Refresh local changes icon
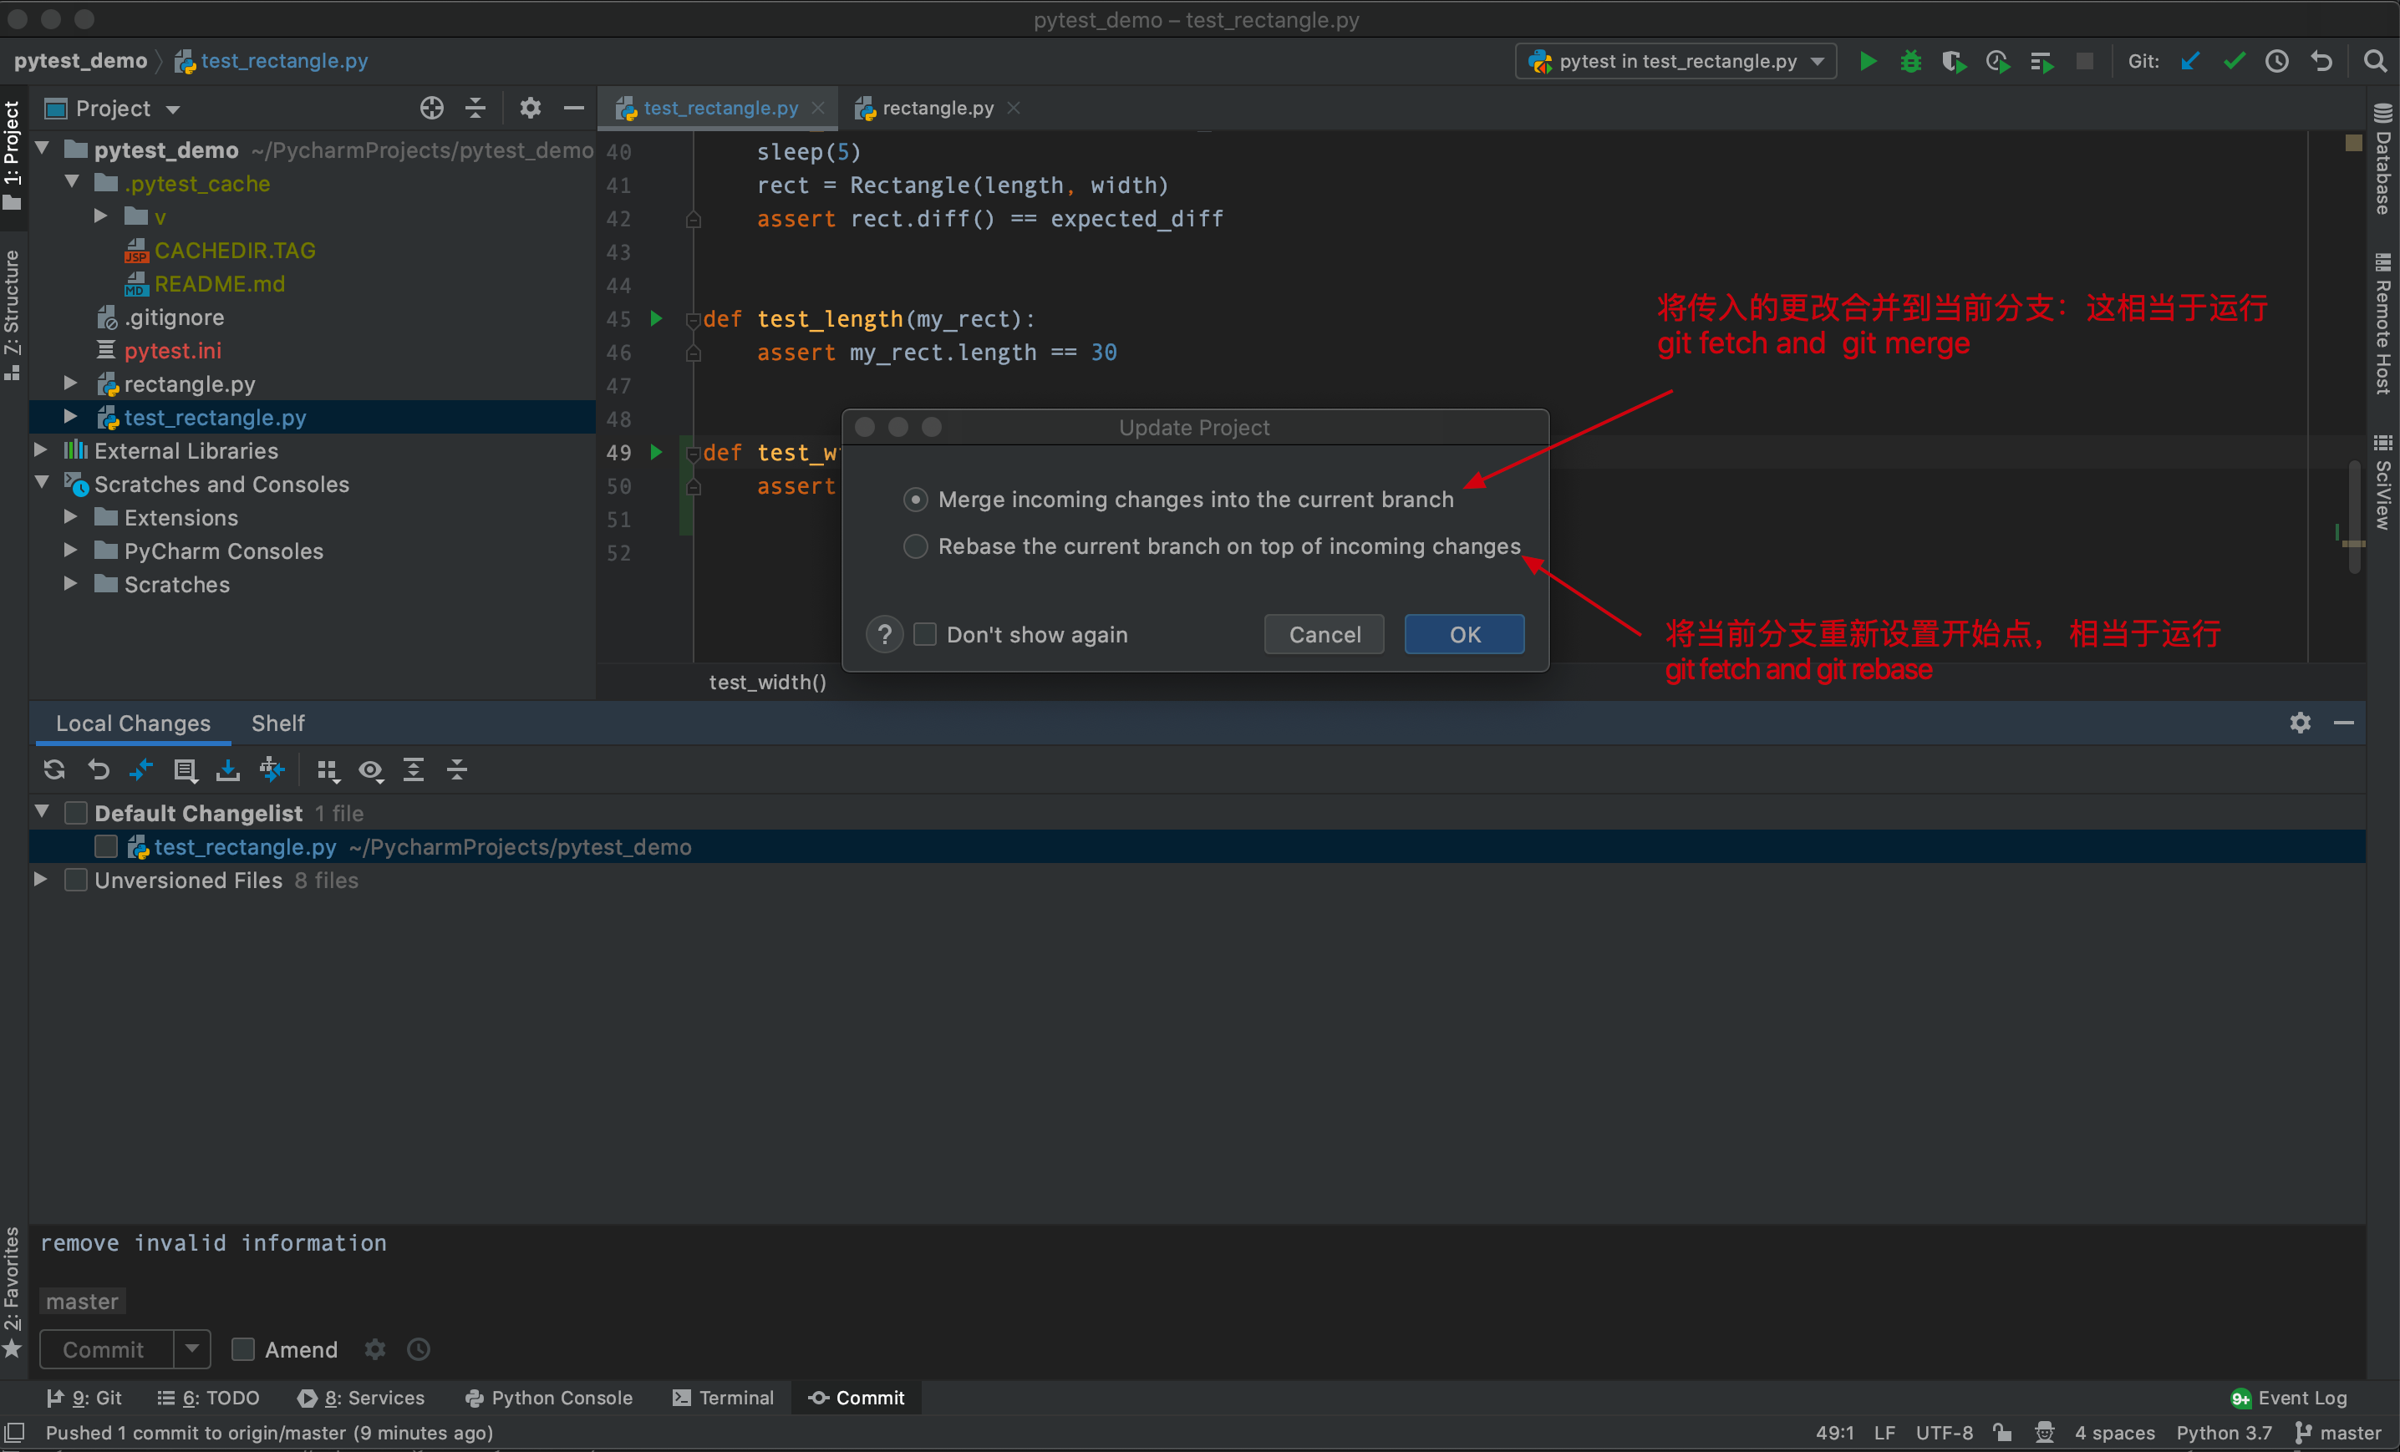The image size is (2400, 1452). [54, 770]
